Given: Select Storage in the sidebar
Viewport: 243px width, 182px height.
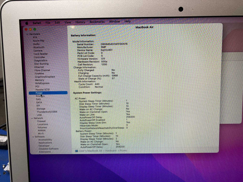Looking at the screenshot, I should coord(41,109).
